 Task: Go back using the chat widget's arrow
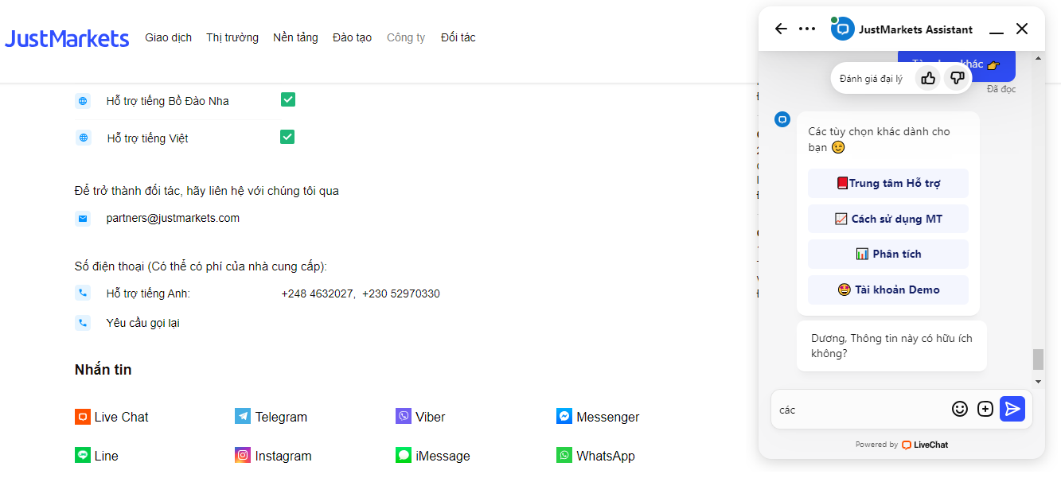coord(781,29)
